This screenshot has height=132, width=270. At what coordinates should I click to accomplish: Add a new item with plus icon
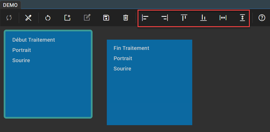click(x=67, y=18)
